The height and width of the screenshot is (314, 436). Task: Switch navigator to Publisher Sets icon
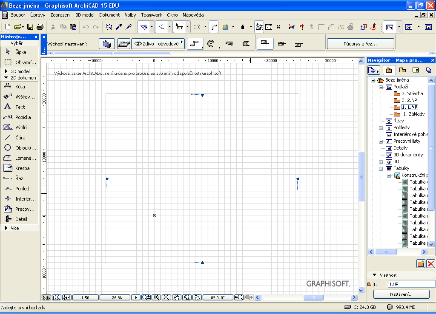(x=428, y=70)
